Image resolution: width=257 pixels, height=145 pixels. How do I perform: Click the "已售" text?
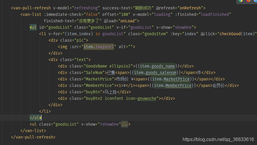point(111,72)
